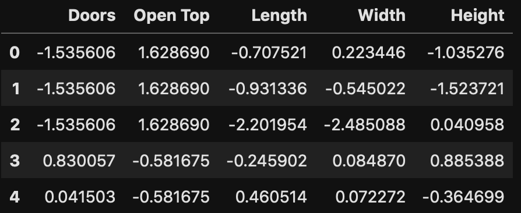Screen dimensions: 521x213
Task: Click Length value -0.707521
Action: [269, 52]
